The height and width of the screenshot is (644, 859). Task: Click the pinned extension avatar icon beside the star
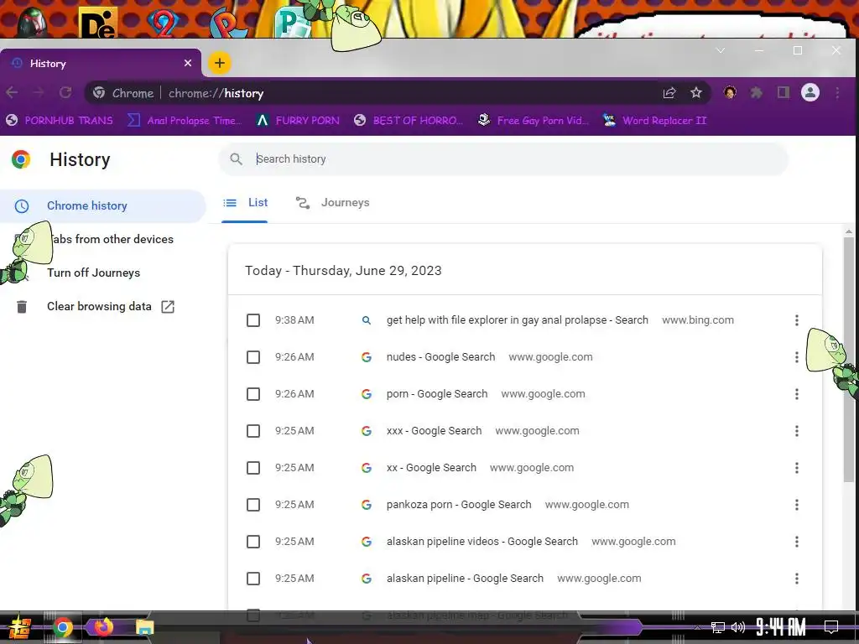[x=730, y=92]
